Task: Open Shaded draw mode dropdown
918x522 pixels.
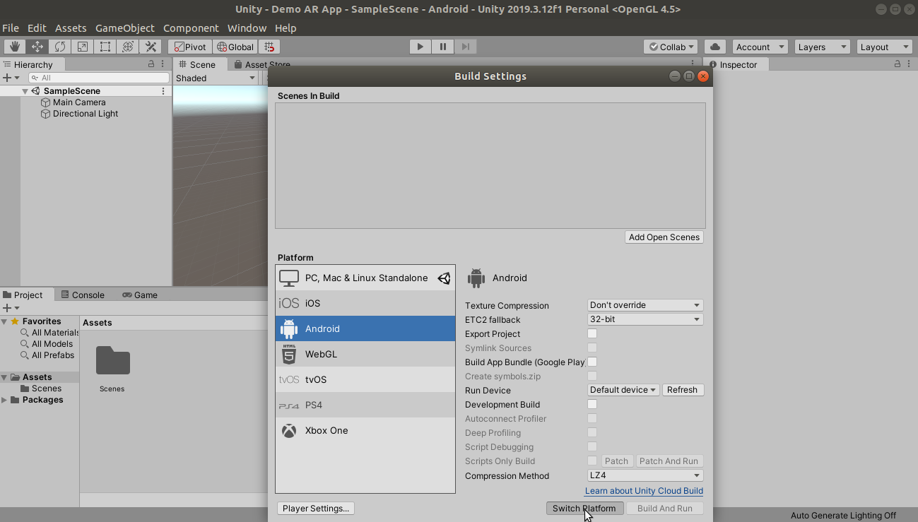Action: pyautogui.click(x=216, y=78)
